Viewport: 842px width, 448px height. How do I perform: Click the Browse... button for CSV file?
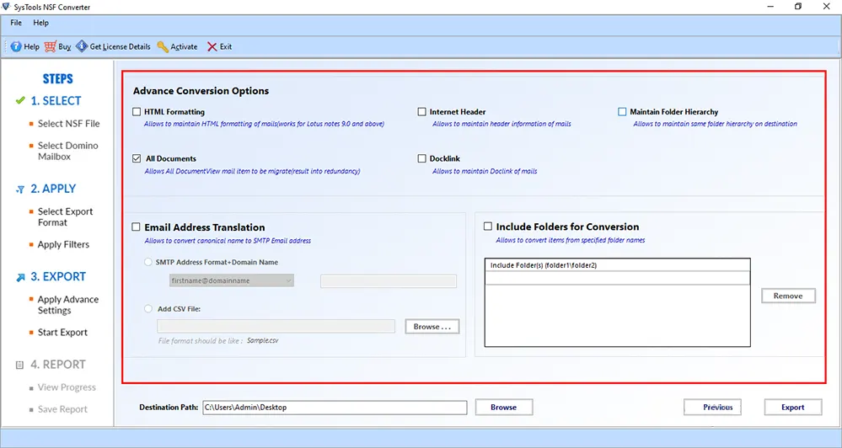click(x=432, y=326)
